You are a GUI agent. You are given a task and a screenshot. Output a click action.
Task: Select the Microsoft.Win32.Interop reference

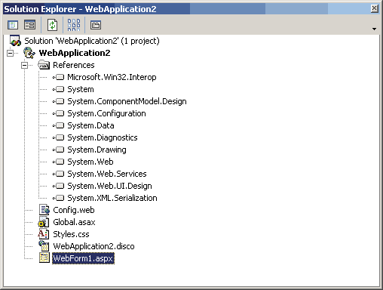click(x=112, y=77)
